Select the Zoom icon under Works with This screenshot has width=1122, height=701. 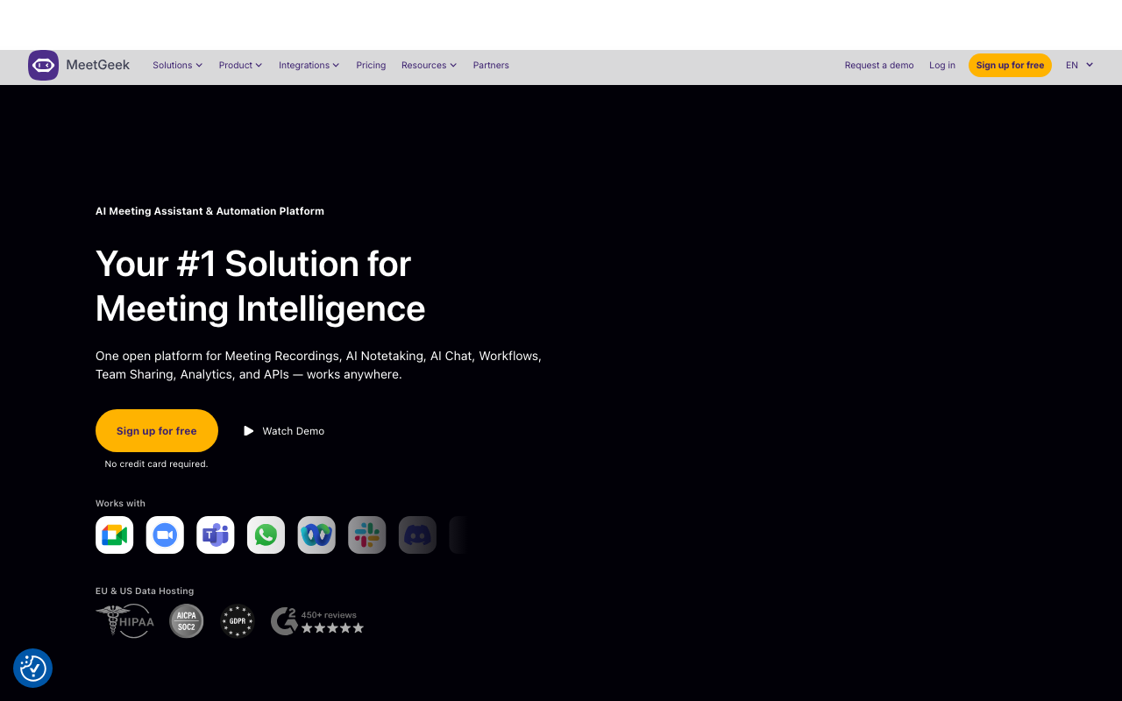[165, 535]
